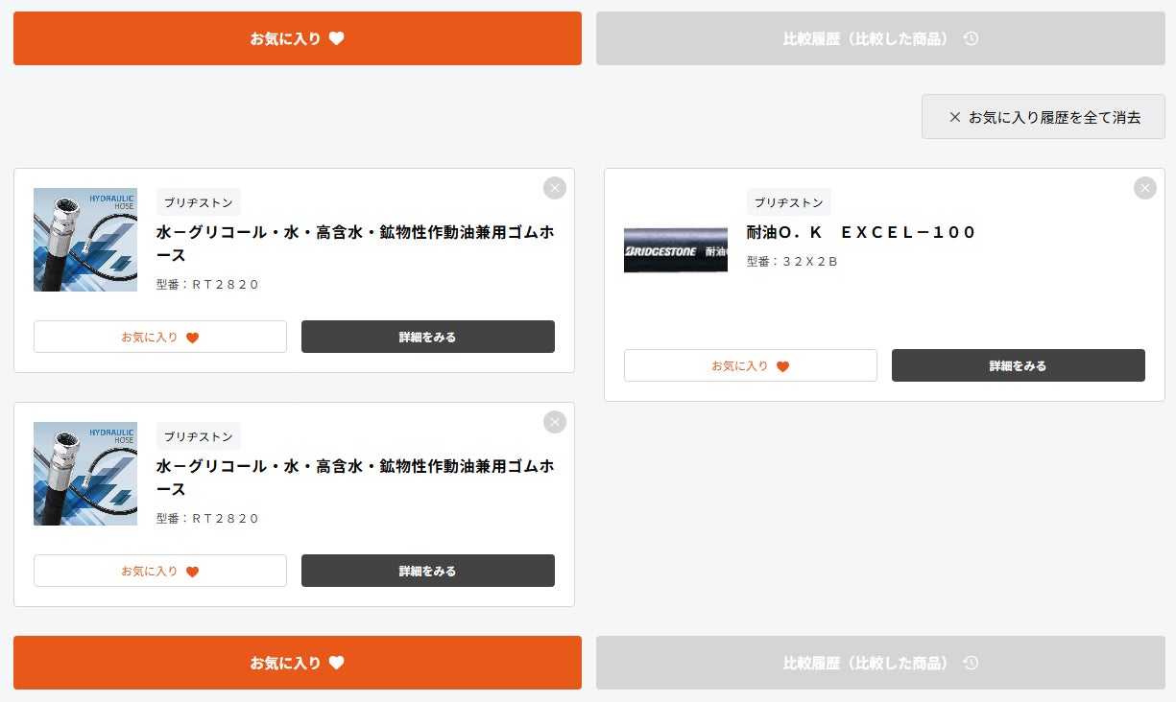Click the clock icon in the bottom 比較履歴 tab
This screenshot has width=1176, height=702.
pyautogui.click(x=971, y=663)
